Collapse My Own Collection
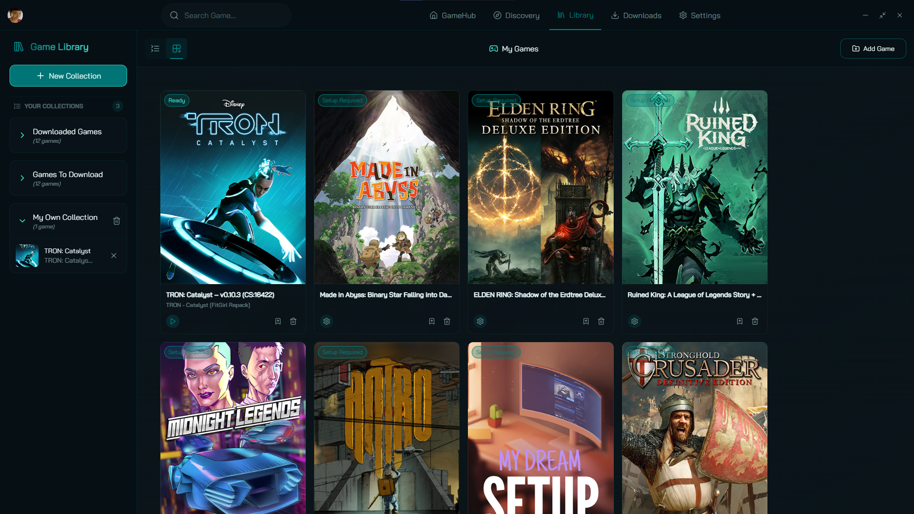 pyautogui.click(x=22, y=221)
